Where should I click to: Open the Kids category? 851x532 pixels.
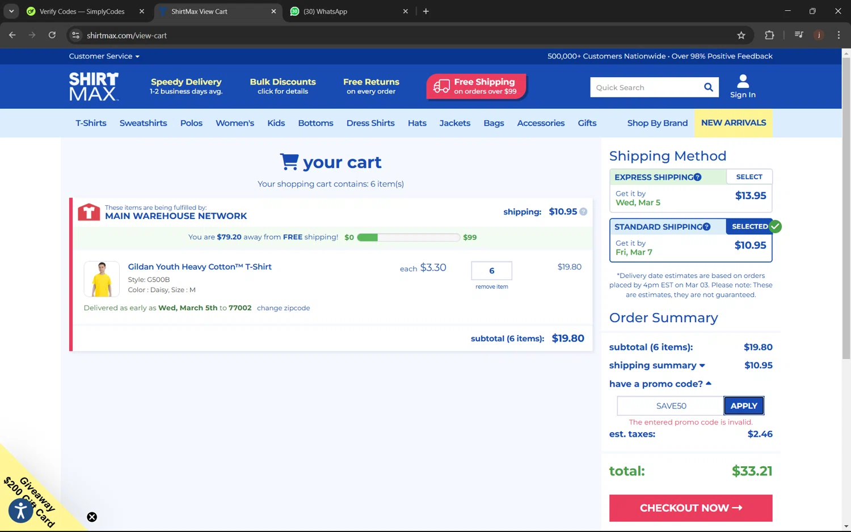276,123
